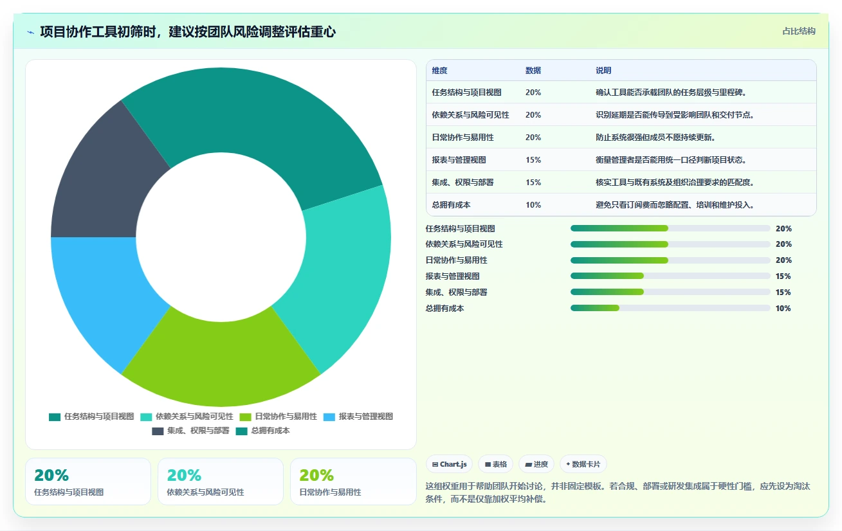
Task: Click table cell 总拥有成本
Action: point(452,205)
